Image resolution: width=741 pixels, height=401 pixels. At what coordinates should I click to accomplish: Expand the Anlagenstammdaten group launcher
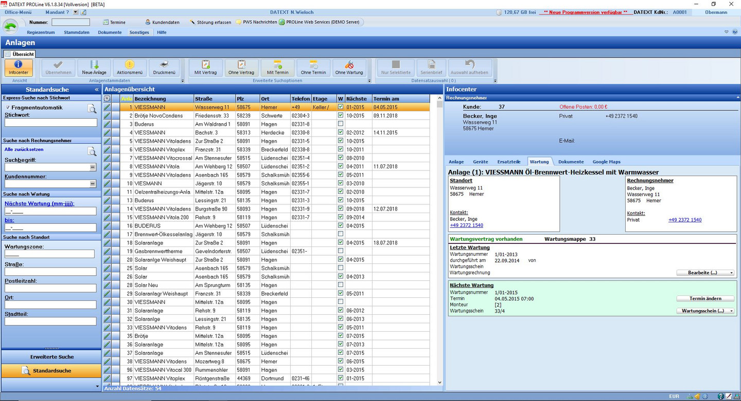[182, 81]
